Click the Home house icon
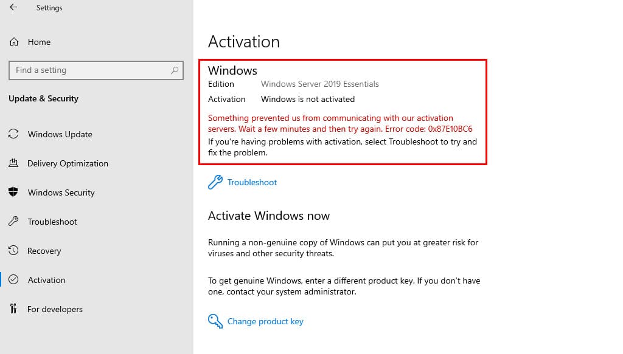Image resolution: width=623 pixels, height=354 pixels. [x=14, y=42]
